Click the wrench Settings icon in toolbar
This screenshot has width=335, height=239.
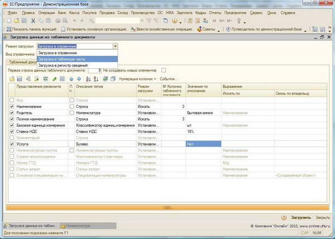[239, 21]
